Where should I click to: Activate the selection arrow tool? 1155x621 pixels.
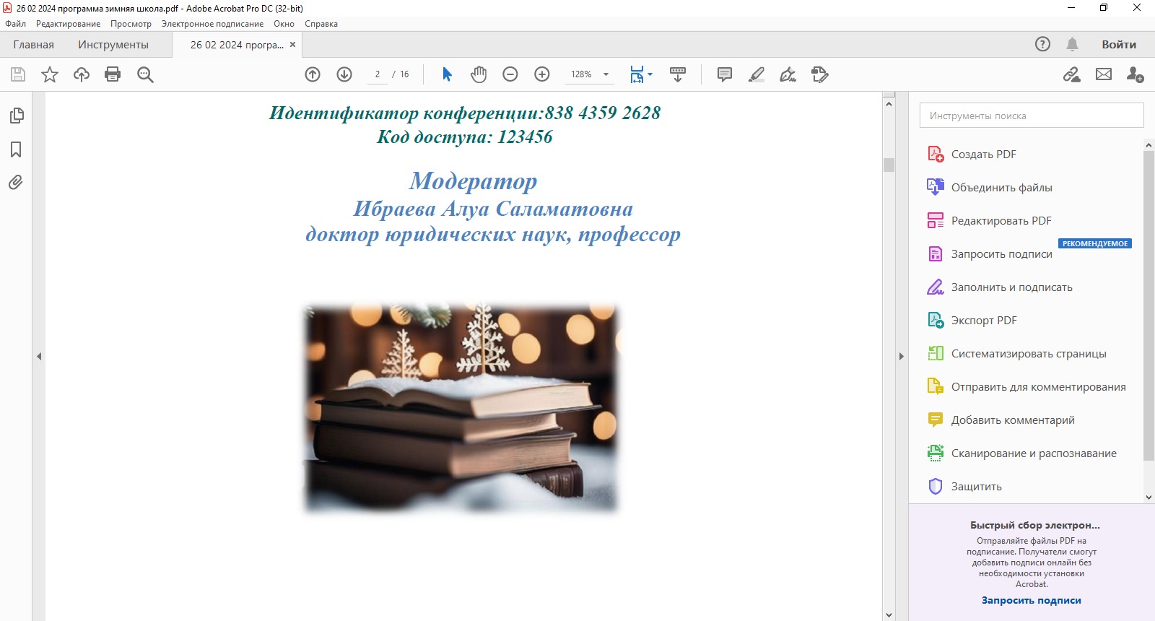pyautogui.click(x=447, y=74)
